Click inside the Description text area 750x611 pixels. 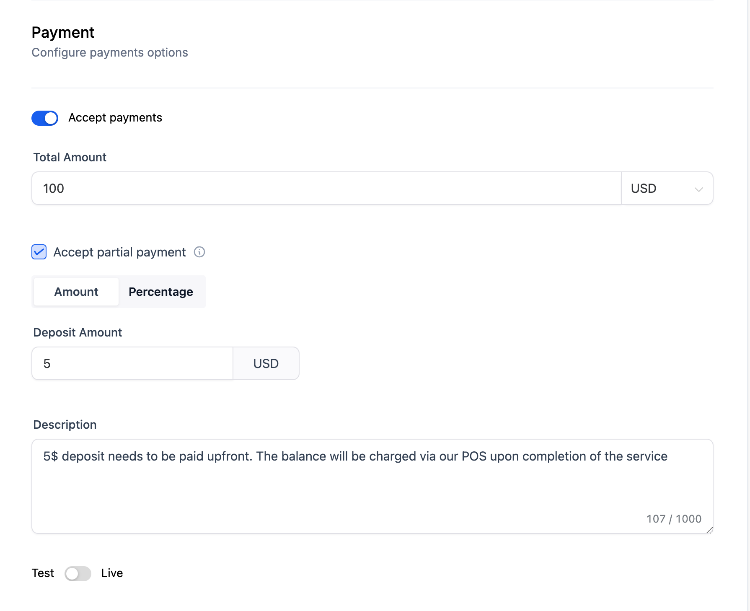pos(372,486)
